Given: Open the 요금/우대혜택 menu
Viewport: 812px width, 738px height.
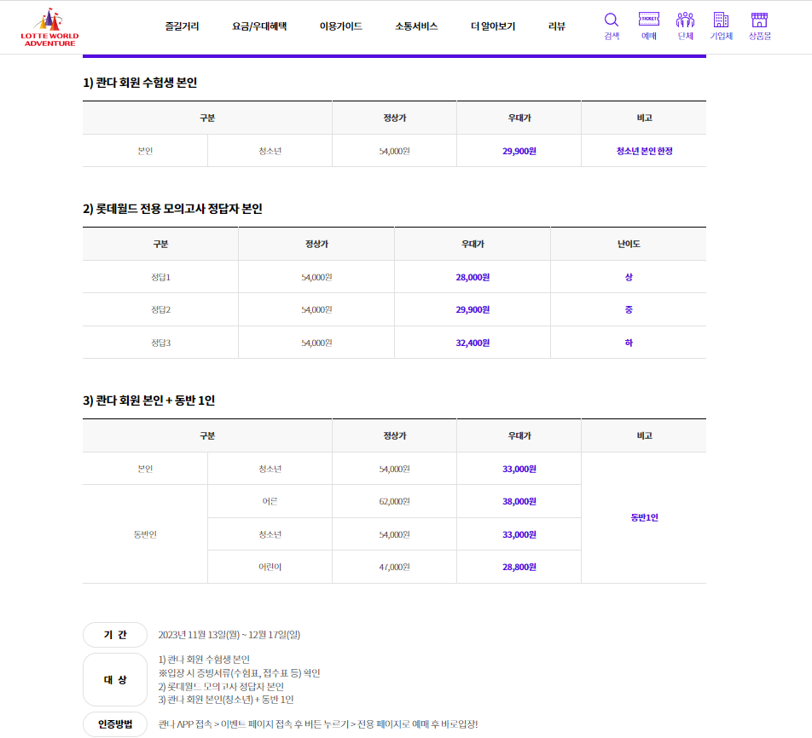Looking at the screenshot, I should [259, 26].
